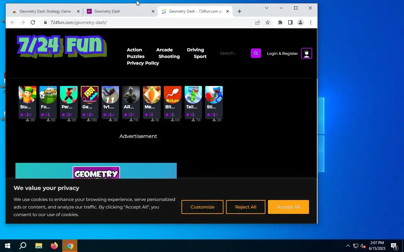Open the Football game thumbnail labeled Fo...
Viewport: 404px width, 252px height.
[x=48, y=95]
